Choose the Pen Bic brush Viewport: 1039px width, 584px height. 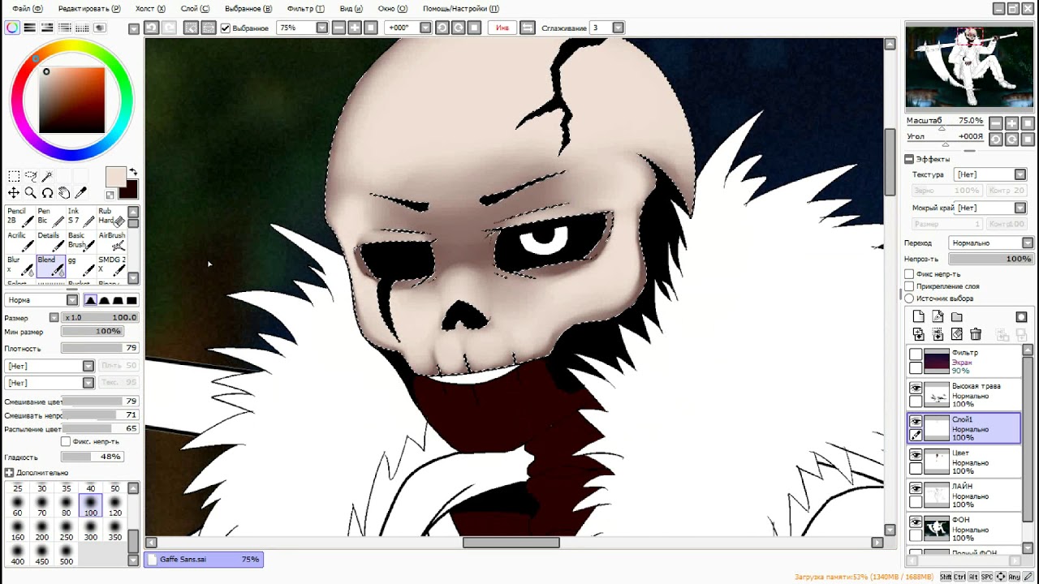coord(50,217)
